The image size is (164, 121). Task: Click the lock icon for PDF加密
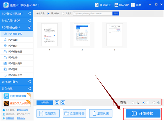5,57
